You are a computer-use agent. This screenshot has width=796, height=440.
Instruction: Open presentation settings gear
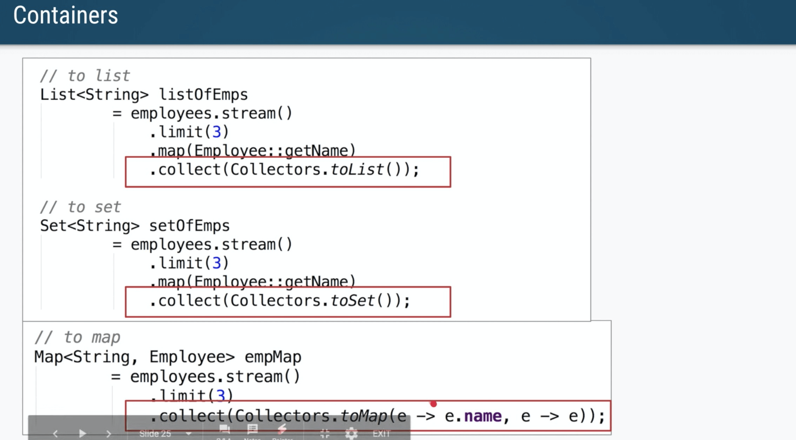click(x=351, y=434)
